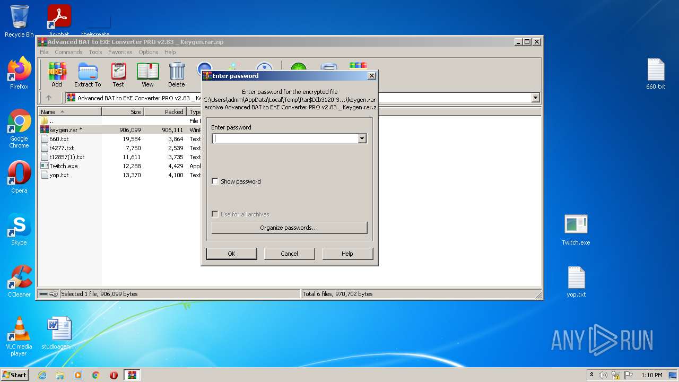Open the Opera desktop shortcut
This screenshot has height=382, width=679.
19,177
